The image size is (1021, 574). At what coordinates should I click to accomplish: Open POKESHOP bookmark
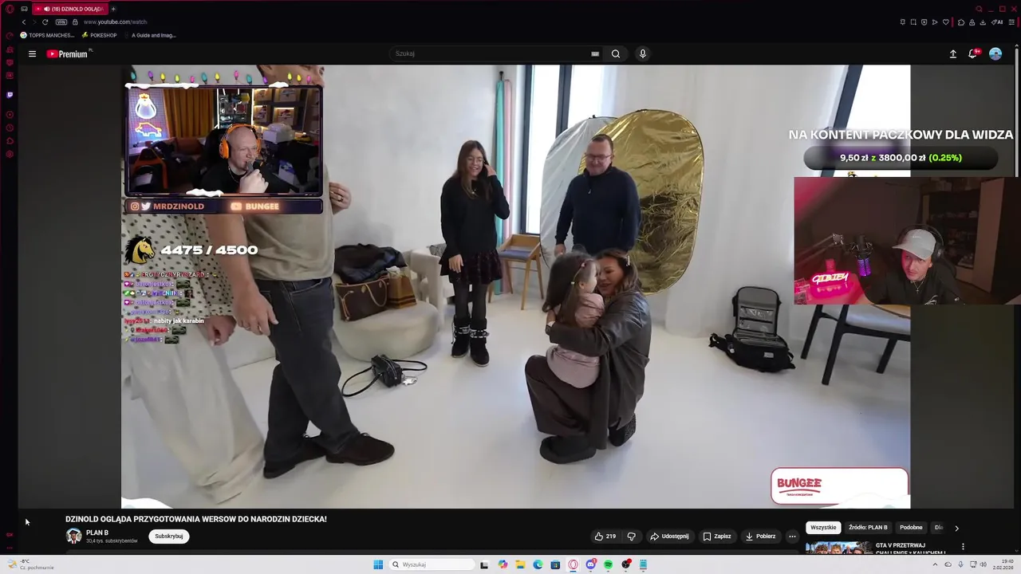[x=99, y=35]
